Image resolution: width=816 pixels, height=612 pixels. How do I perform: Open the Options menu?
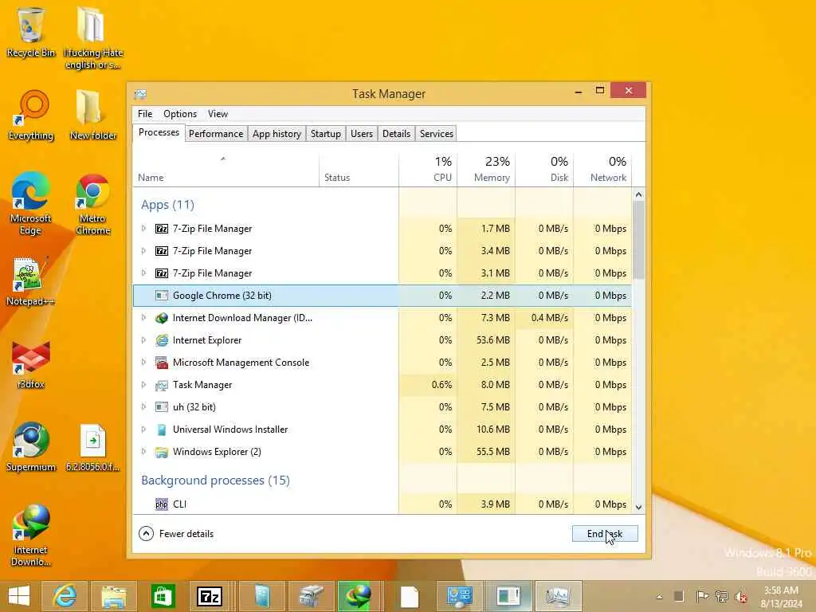(x=180, y=114)
